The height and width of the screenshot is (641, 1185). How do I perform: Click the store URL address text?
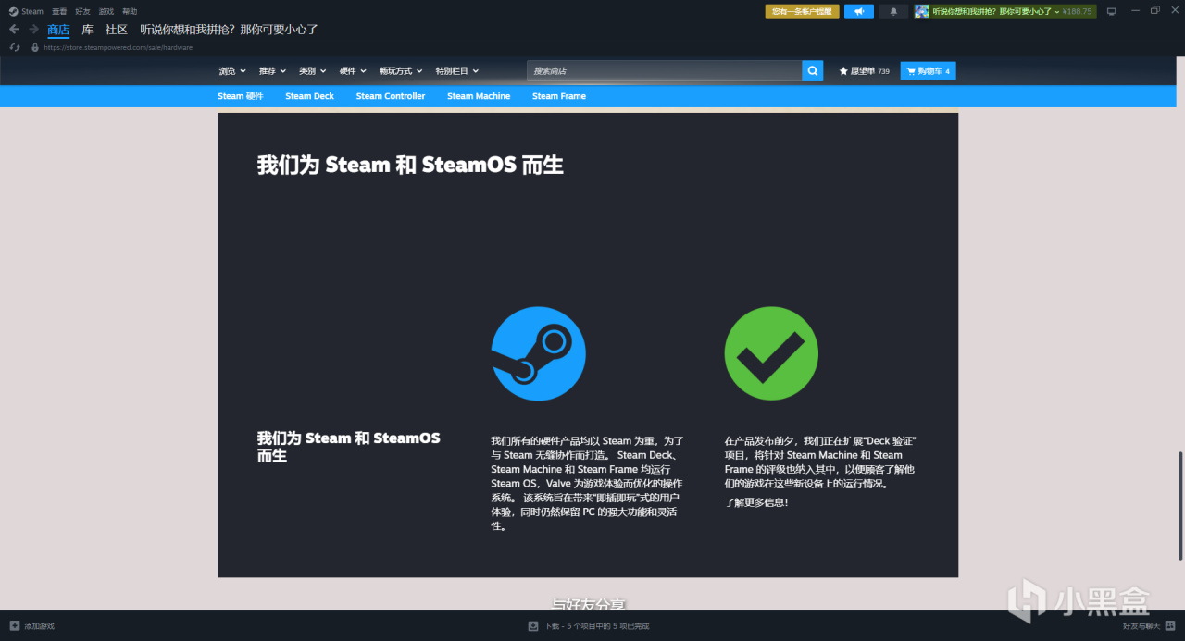point(118,47)
